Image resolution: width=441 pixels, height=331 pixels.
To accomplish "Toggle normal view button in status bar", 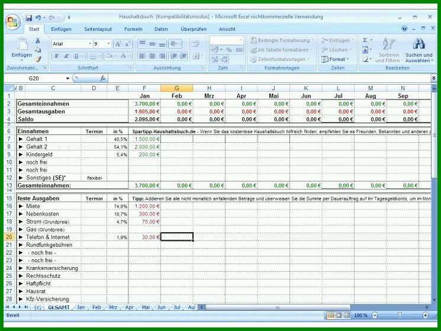I will click(x=331, y=315).
